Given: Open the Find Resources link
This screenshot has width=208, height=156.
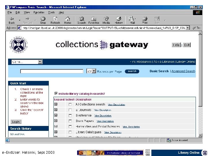Looking at the screenshot, I should pyautogui.click(x=141, y=62).
